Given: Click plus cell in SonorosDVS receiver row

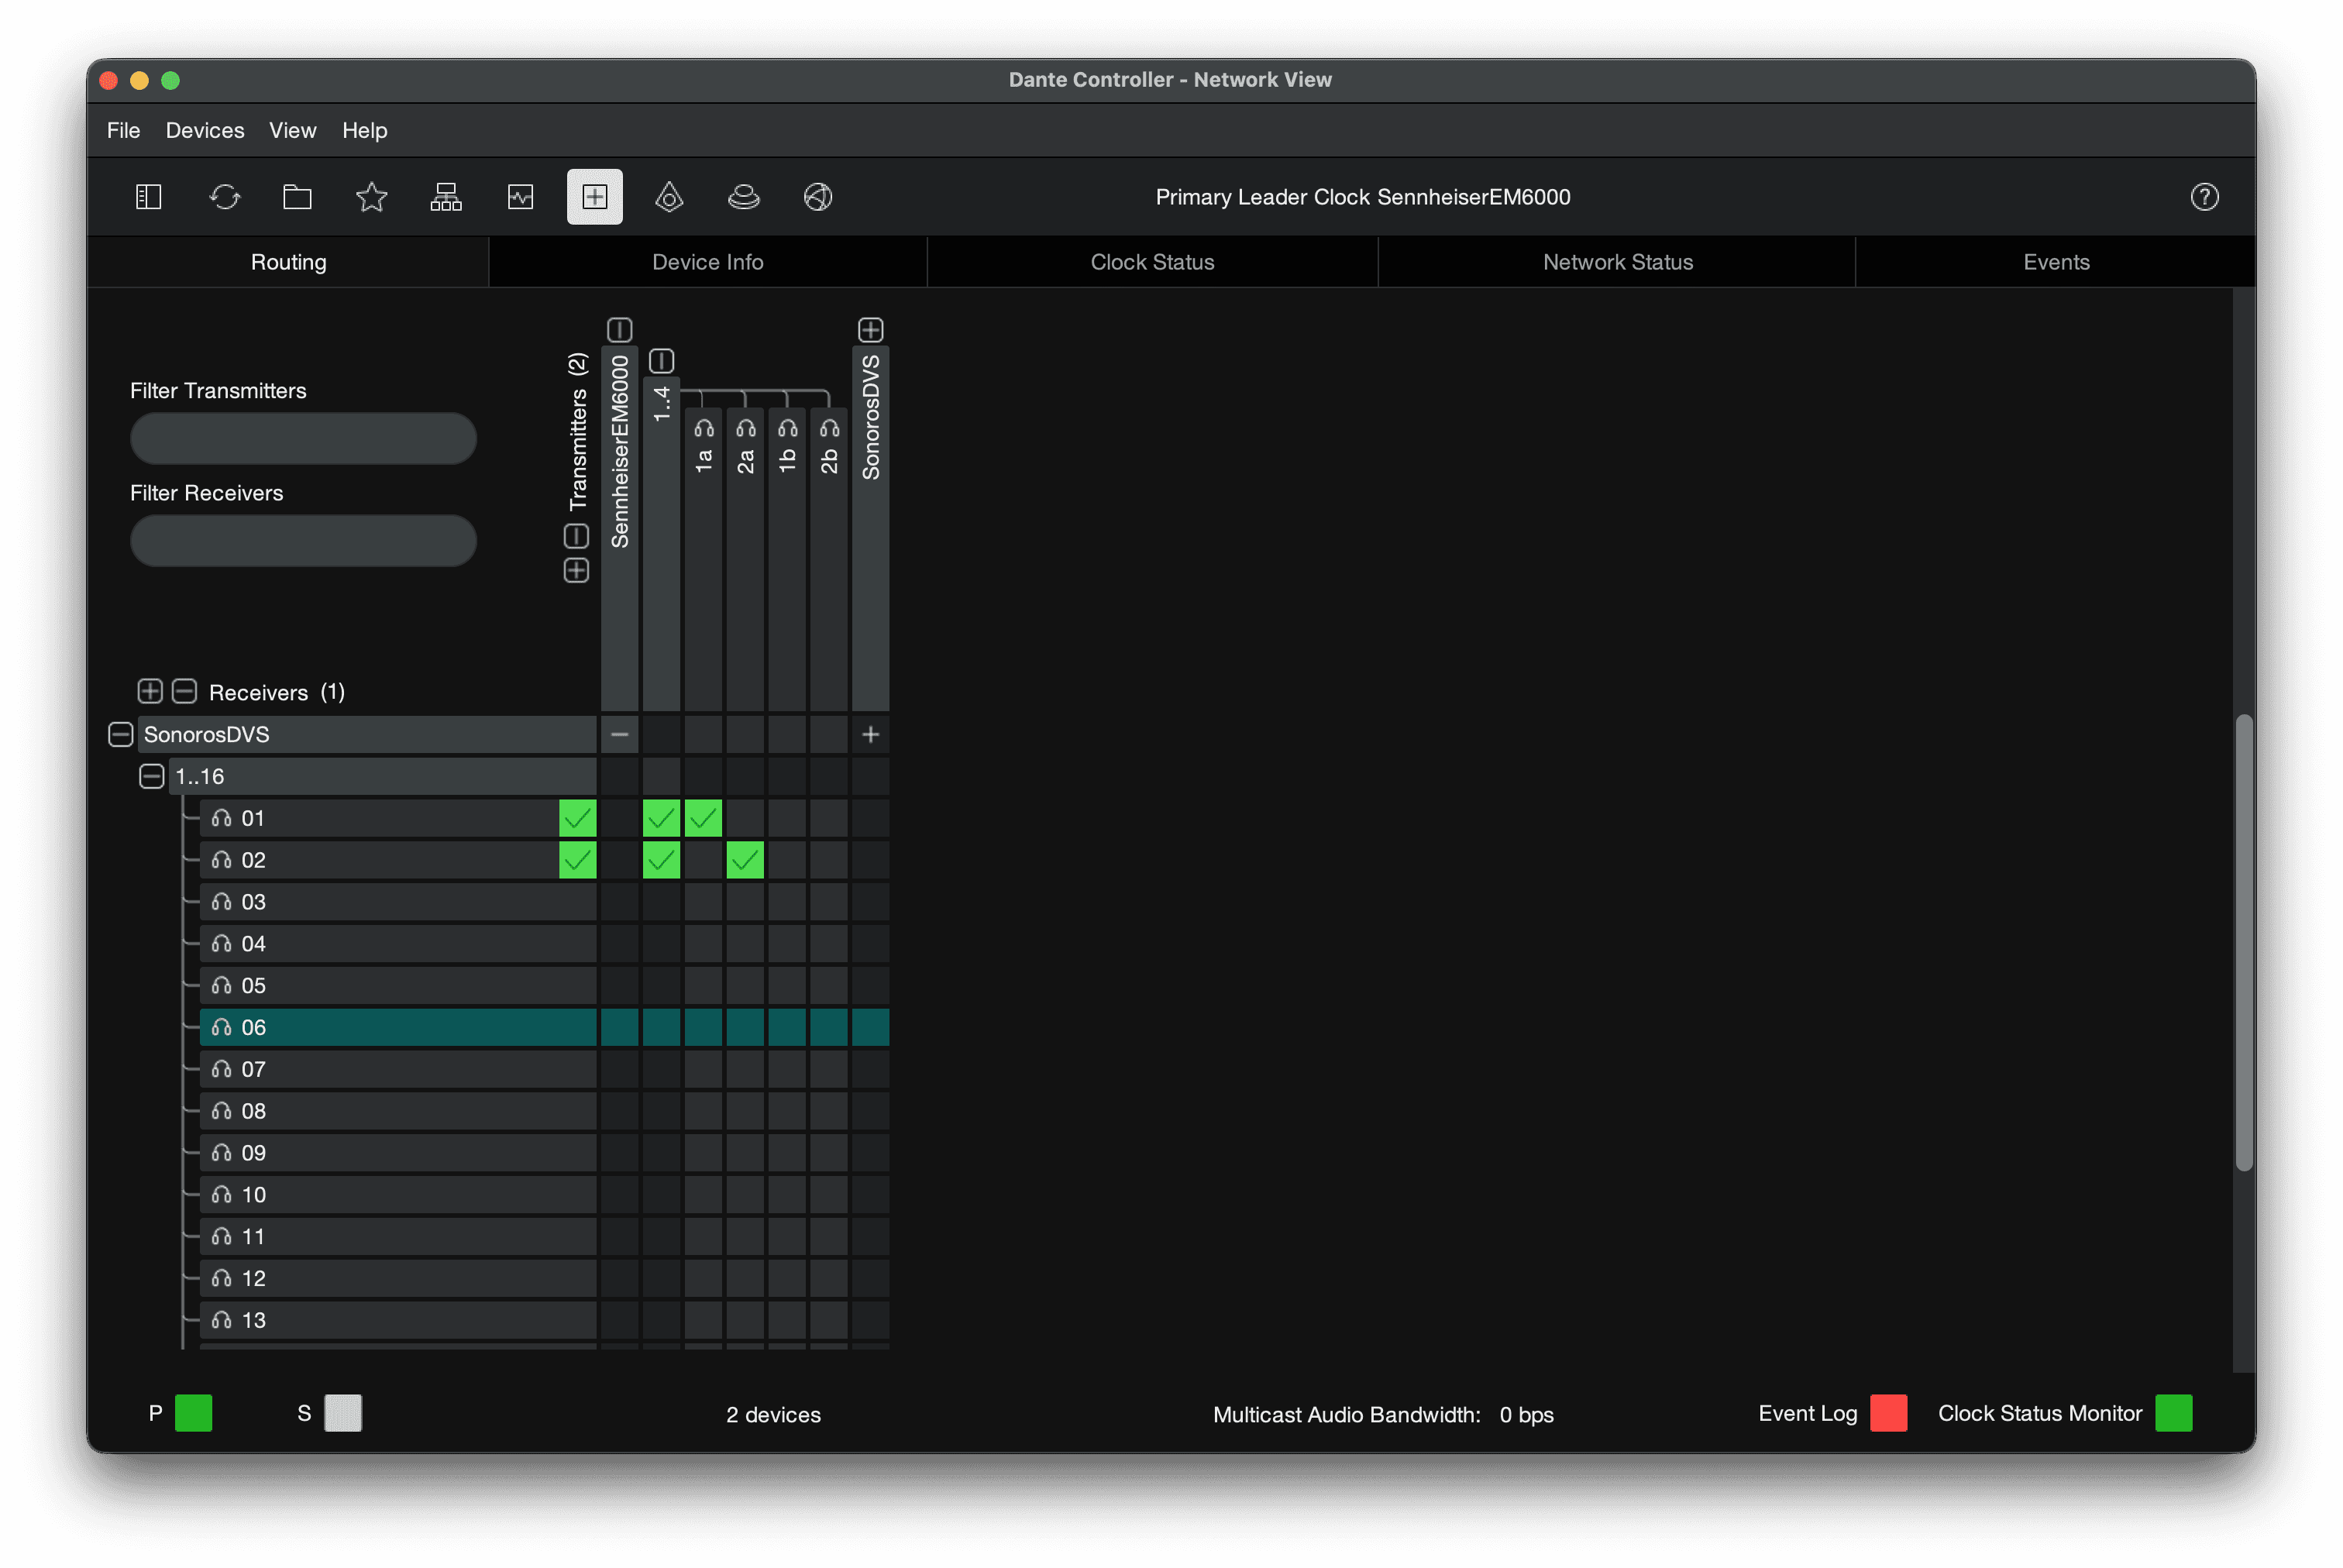Looking at the screenshot, I should (x=870, y=735).
